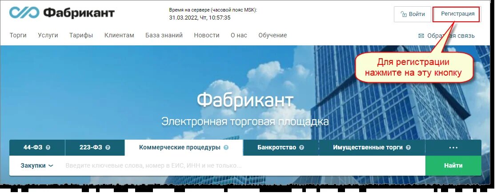Click the server time 31.03.2022 text
497x193 pixels.
click(200, 18)
